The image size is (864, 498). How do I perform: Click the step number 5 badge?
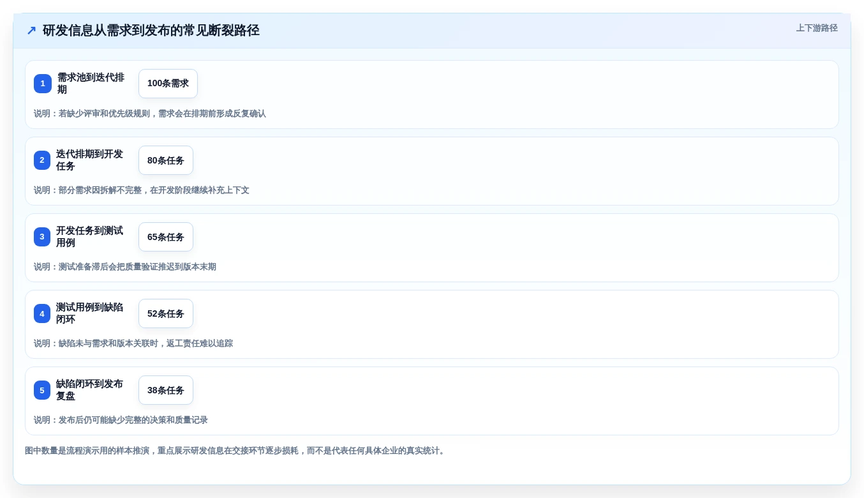[x=42, y=390]
